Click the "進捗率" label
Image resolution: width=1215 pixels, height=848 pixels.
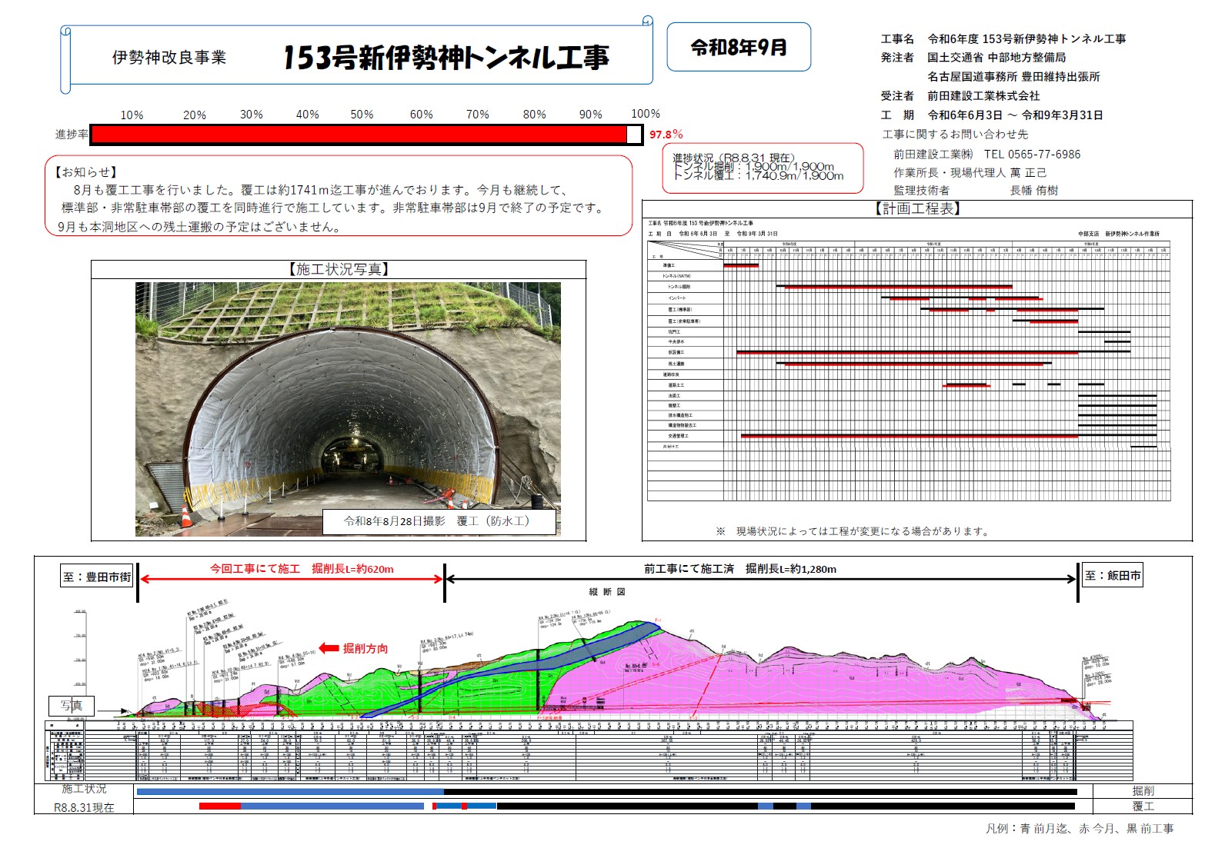(x=72, y=135)
